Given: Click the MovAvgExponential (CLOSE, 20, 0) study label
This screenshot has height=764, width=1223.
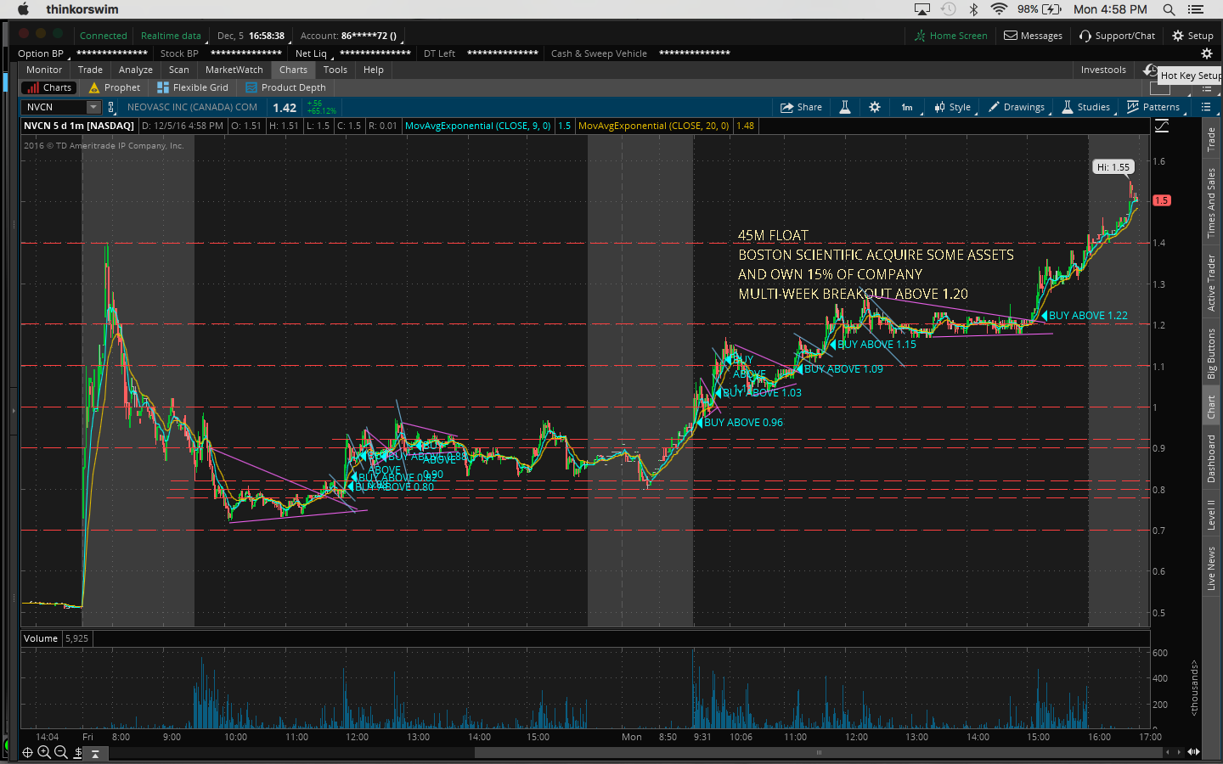Looking at the screenshot, I should pyautogui.click(x=653, y=126).
